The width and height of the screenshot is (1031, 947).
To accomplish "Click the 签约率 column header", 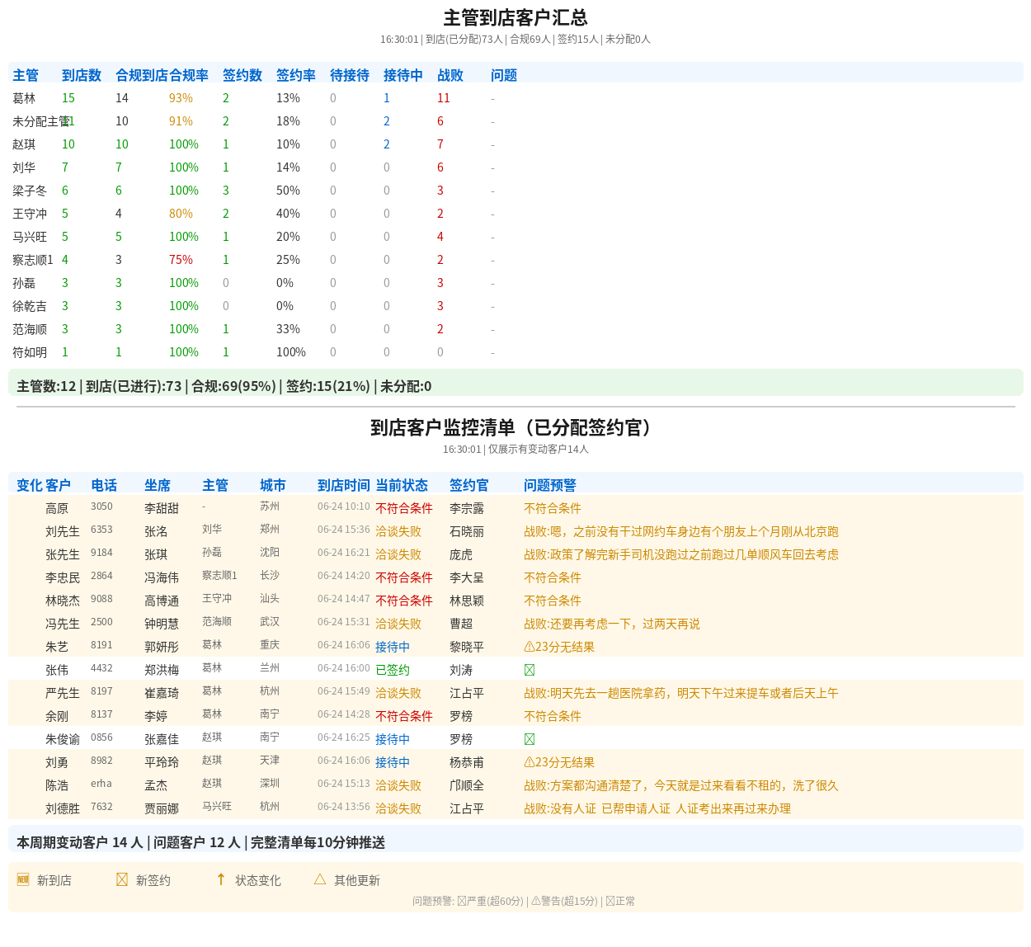I will click(296, 75).
